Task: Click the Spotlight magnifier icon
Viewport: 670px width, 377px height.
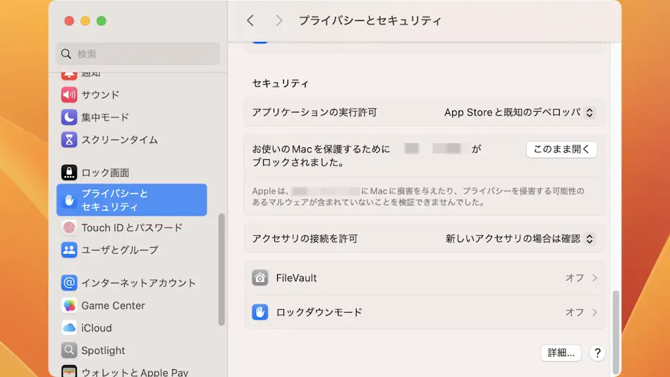Action: click(x=68, y=350)
